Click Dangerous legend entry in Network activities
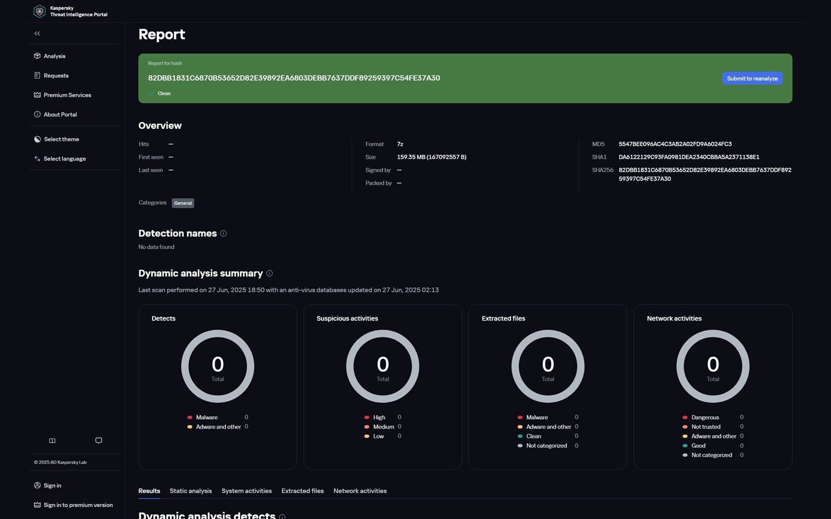831x519 pixels. coord(705,418)
